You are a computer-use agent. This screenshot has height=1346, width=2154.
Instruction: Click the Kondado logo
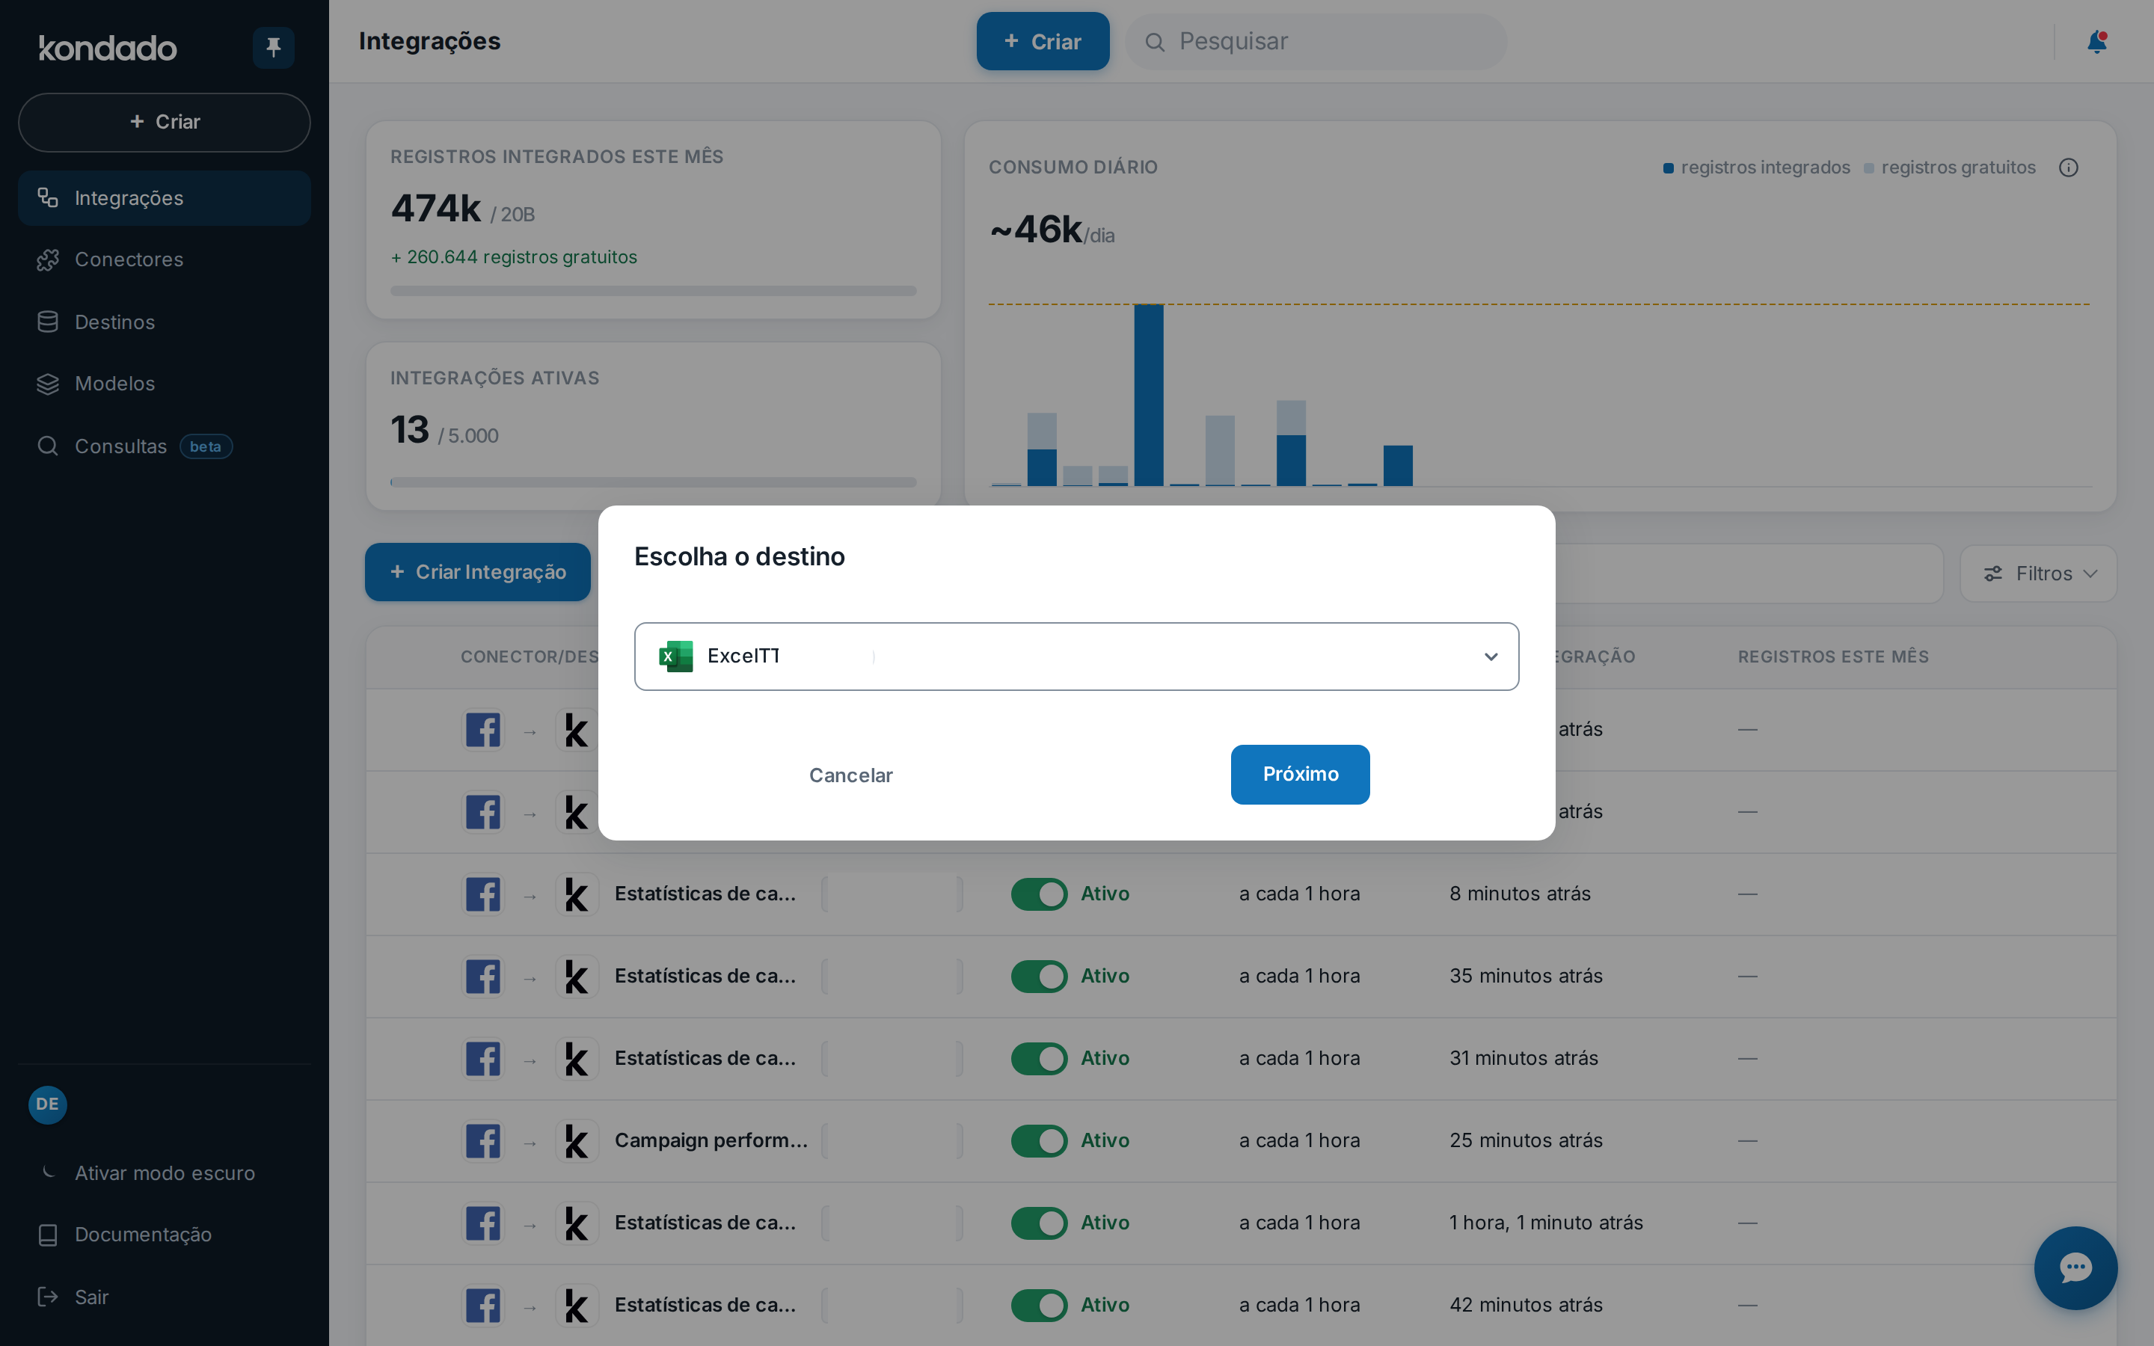[x=108, y=48]
